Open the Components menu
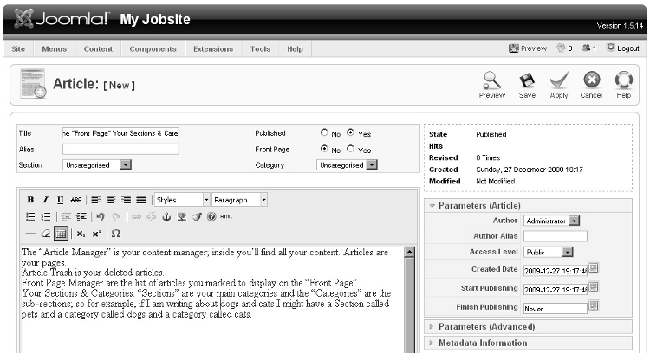Image resolution: width=650 pixels, height=353 pixels. tap(153, 48)
